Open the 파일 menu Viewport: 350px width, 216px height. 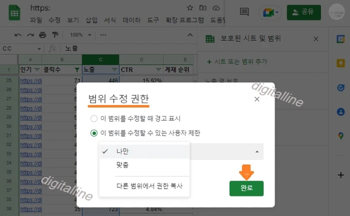tap(36, 20)
